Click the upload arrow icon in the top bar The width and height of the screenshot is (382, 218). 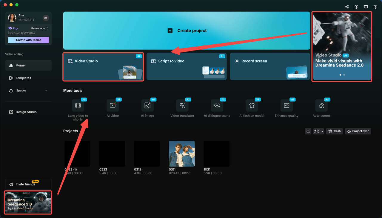[x=356, y=7]
